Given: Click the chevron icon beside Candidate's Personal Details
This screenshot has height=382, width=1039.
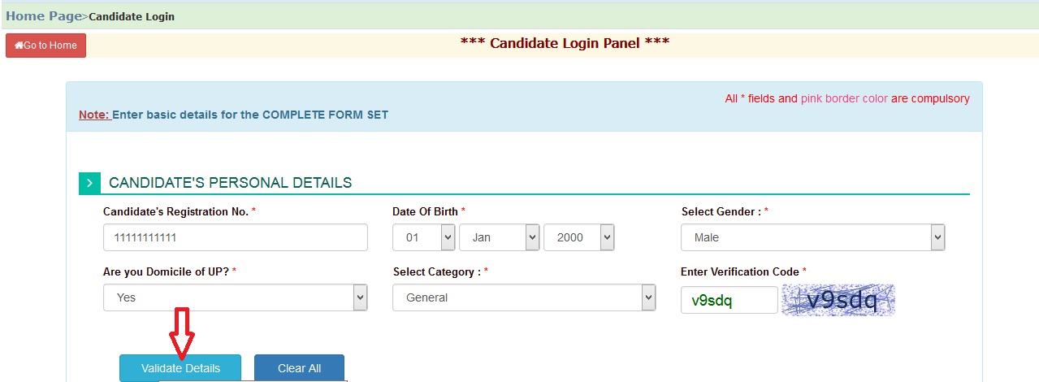Looking at the screenshot, I should coord(89,183).
